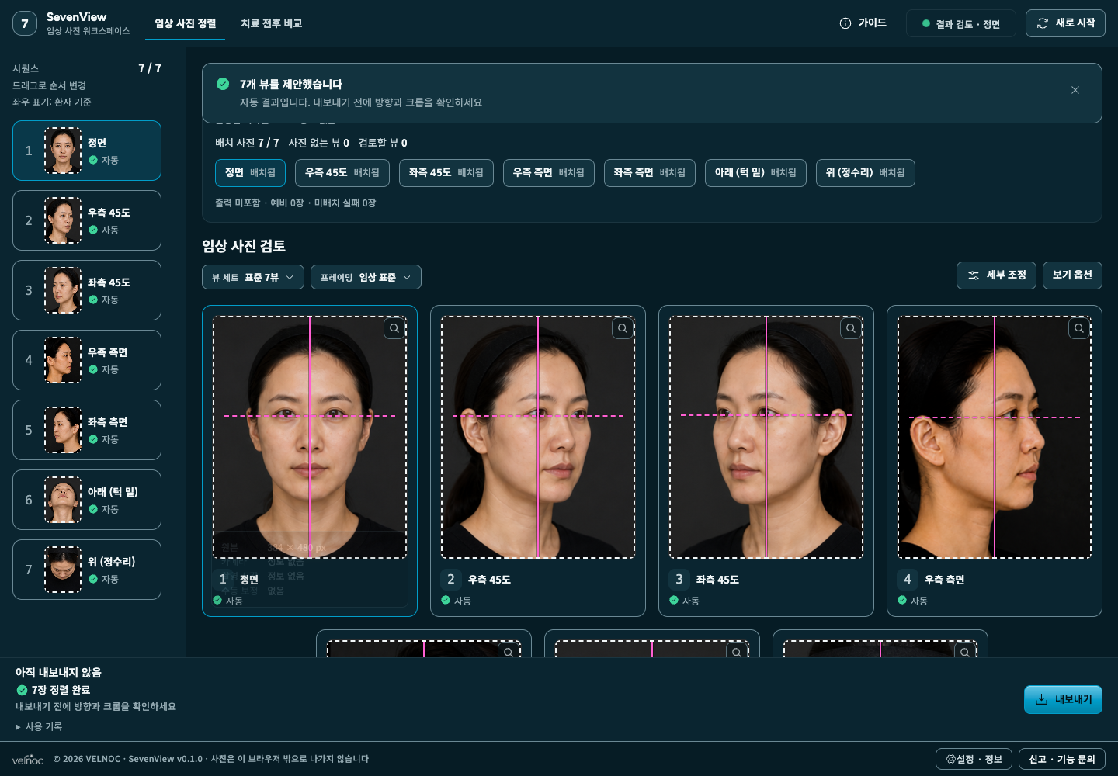
Task: Select sidebar sequence item 7 위 (정수리)
Action: point(87,570)
